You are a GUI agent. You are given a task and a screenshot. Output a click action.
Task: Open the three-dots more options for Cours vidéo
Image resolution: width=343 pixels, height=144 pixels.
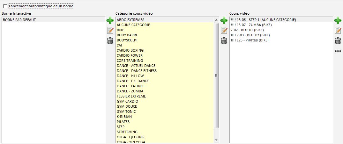338,51
